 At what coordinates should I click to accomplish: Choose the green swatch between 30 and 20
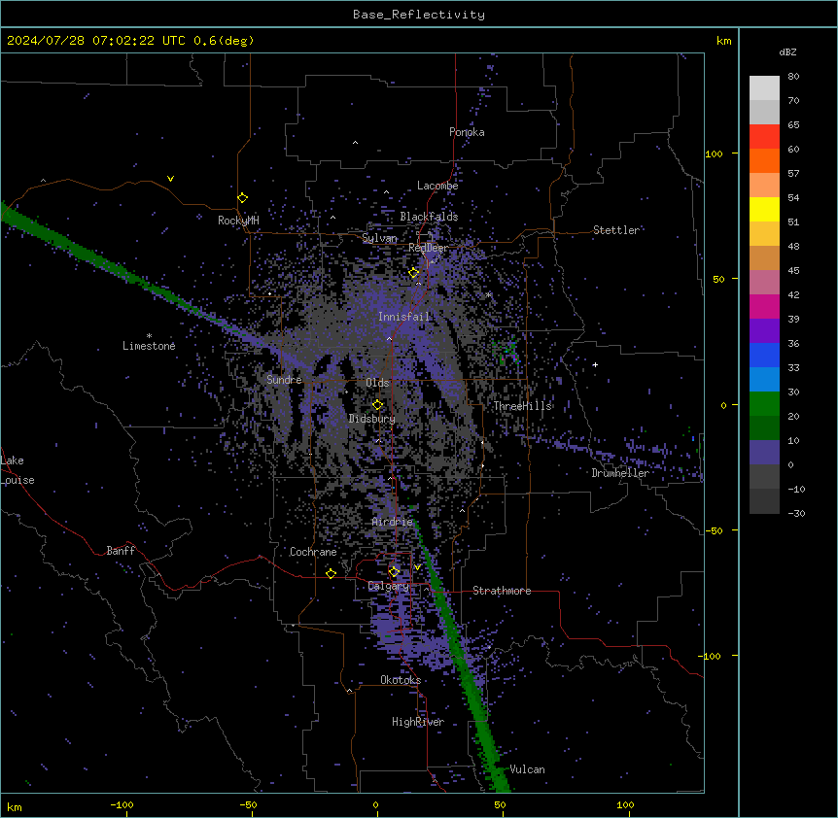coord(764,404)
